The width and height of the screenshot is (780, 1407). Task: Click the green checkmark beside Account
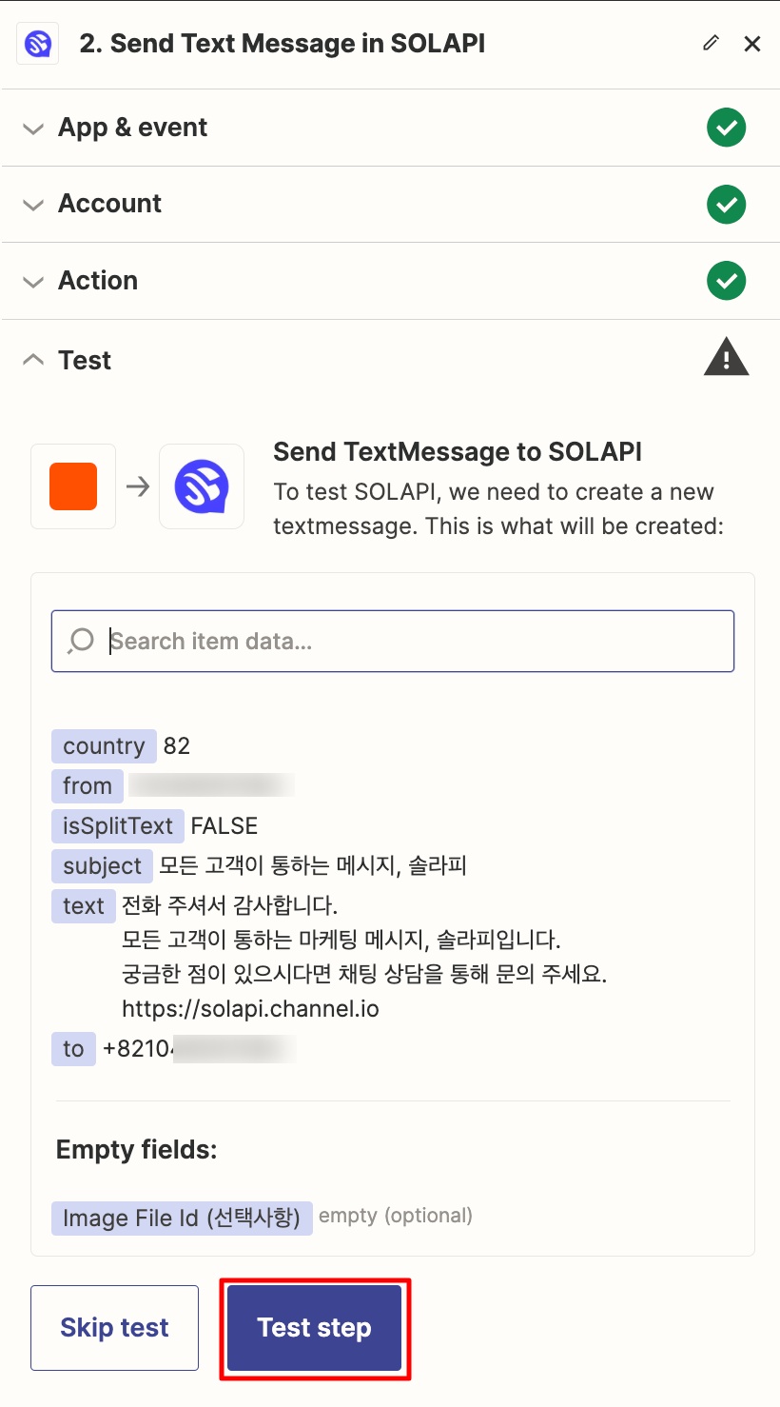pos(727,204)
